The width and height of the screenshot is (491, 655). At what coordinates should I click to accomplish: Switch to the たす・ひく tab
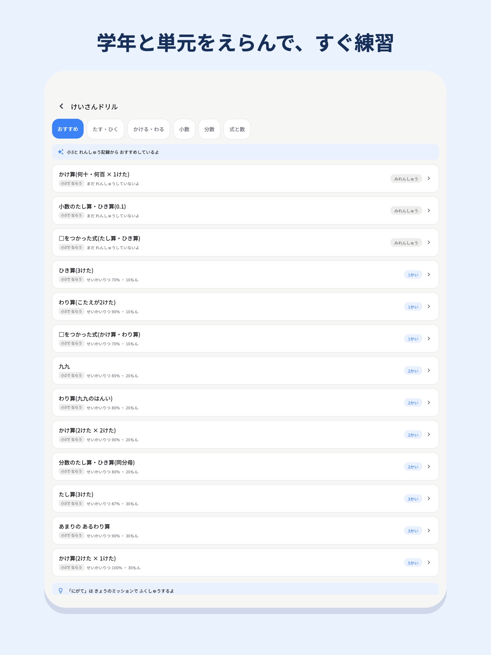[x=105, y=129]
